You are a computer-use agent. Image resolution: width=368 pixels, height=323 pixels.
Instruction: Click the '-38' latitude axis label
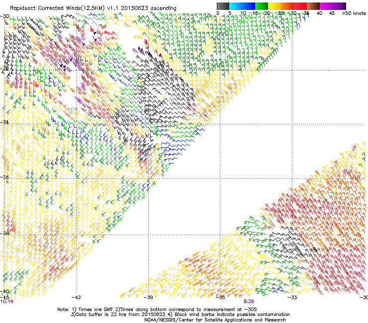4,234
